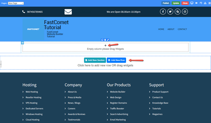Open the Pages dropdown
This screenshot has width=211, height=123.
(16, 3)
